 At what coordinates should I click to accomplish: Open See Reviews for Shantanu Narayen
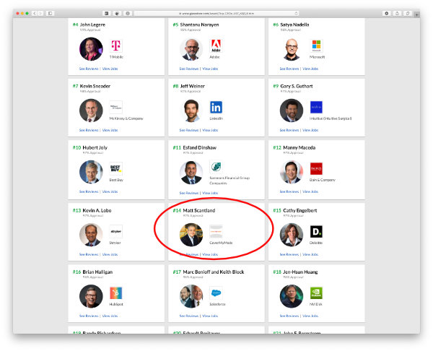click(x=189, y=69)
